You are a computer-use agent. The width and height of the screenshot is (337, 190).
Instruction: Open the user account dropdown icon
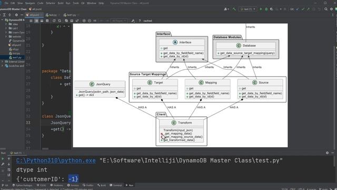[x=226, y=9]
